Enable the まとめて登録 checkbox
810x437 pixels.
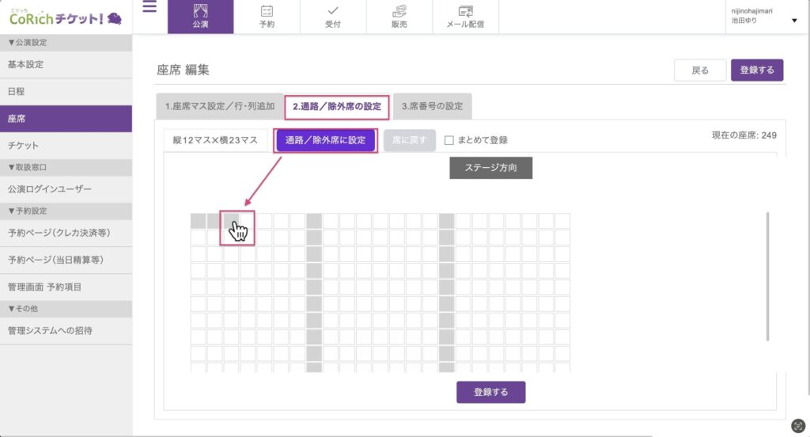[449, 140]
